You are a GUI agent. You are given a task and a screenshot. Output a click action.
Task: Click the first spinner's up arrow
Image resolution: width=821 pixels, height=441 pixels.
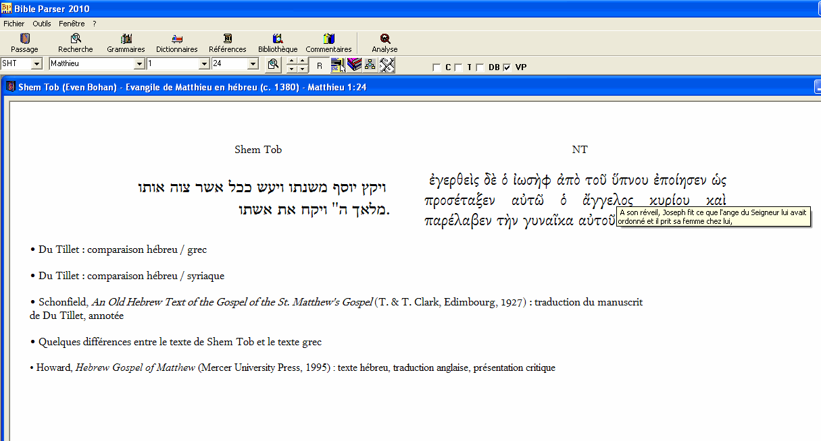coord(291,61)
